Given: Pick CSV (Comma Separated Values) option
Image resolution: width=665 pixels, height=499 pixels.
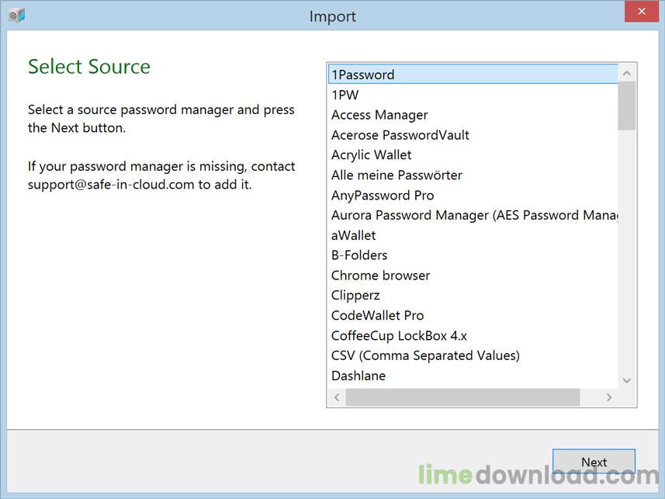Looking at the screenshot, I should click(425, 355).
